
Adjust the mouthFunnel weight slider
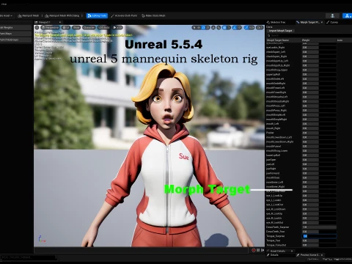pyautogui.click(x=319, y=147)
